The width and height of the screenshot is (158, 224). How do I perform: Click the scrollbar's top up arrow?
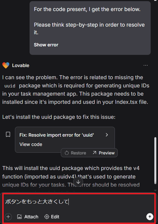(155, 1)
